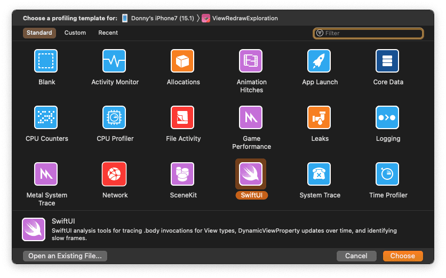Click the Filter search field
The height and width of the screenshot is (278, 446).
click(x=371, y=33)
